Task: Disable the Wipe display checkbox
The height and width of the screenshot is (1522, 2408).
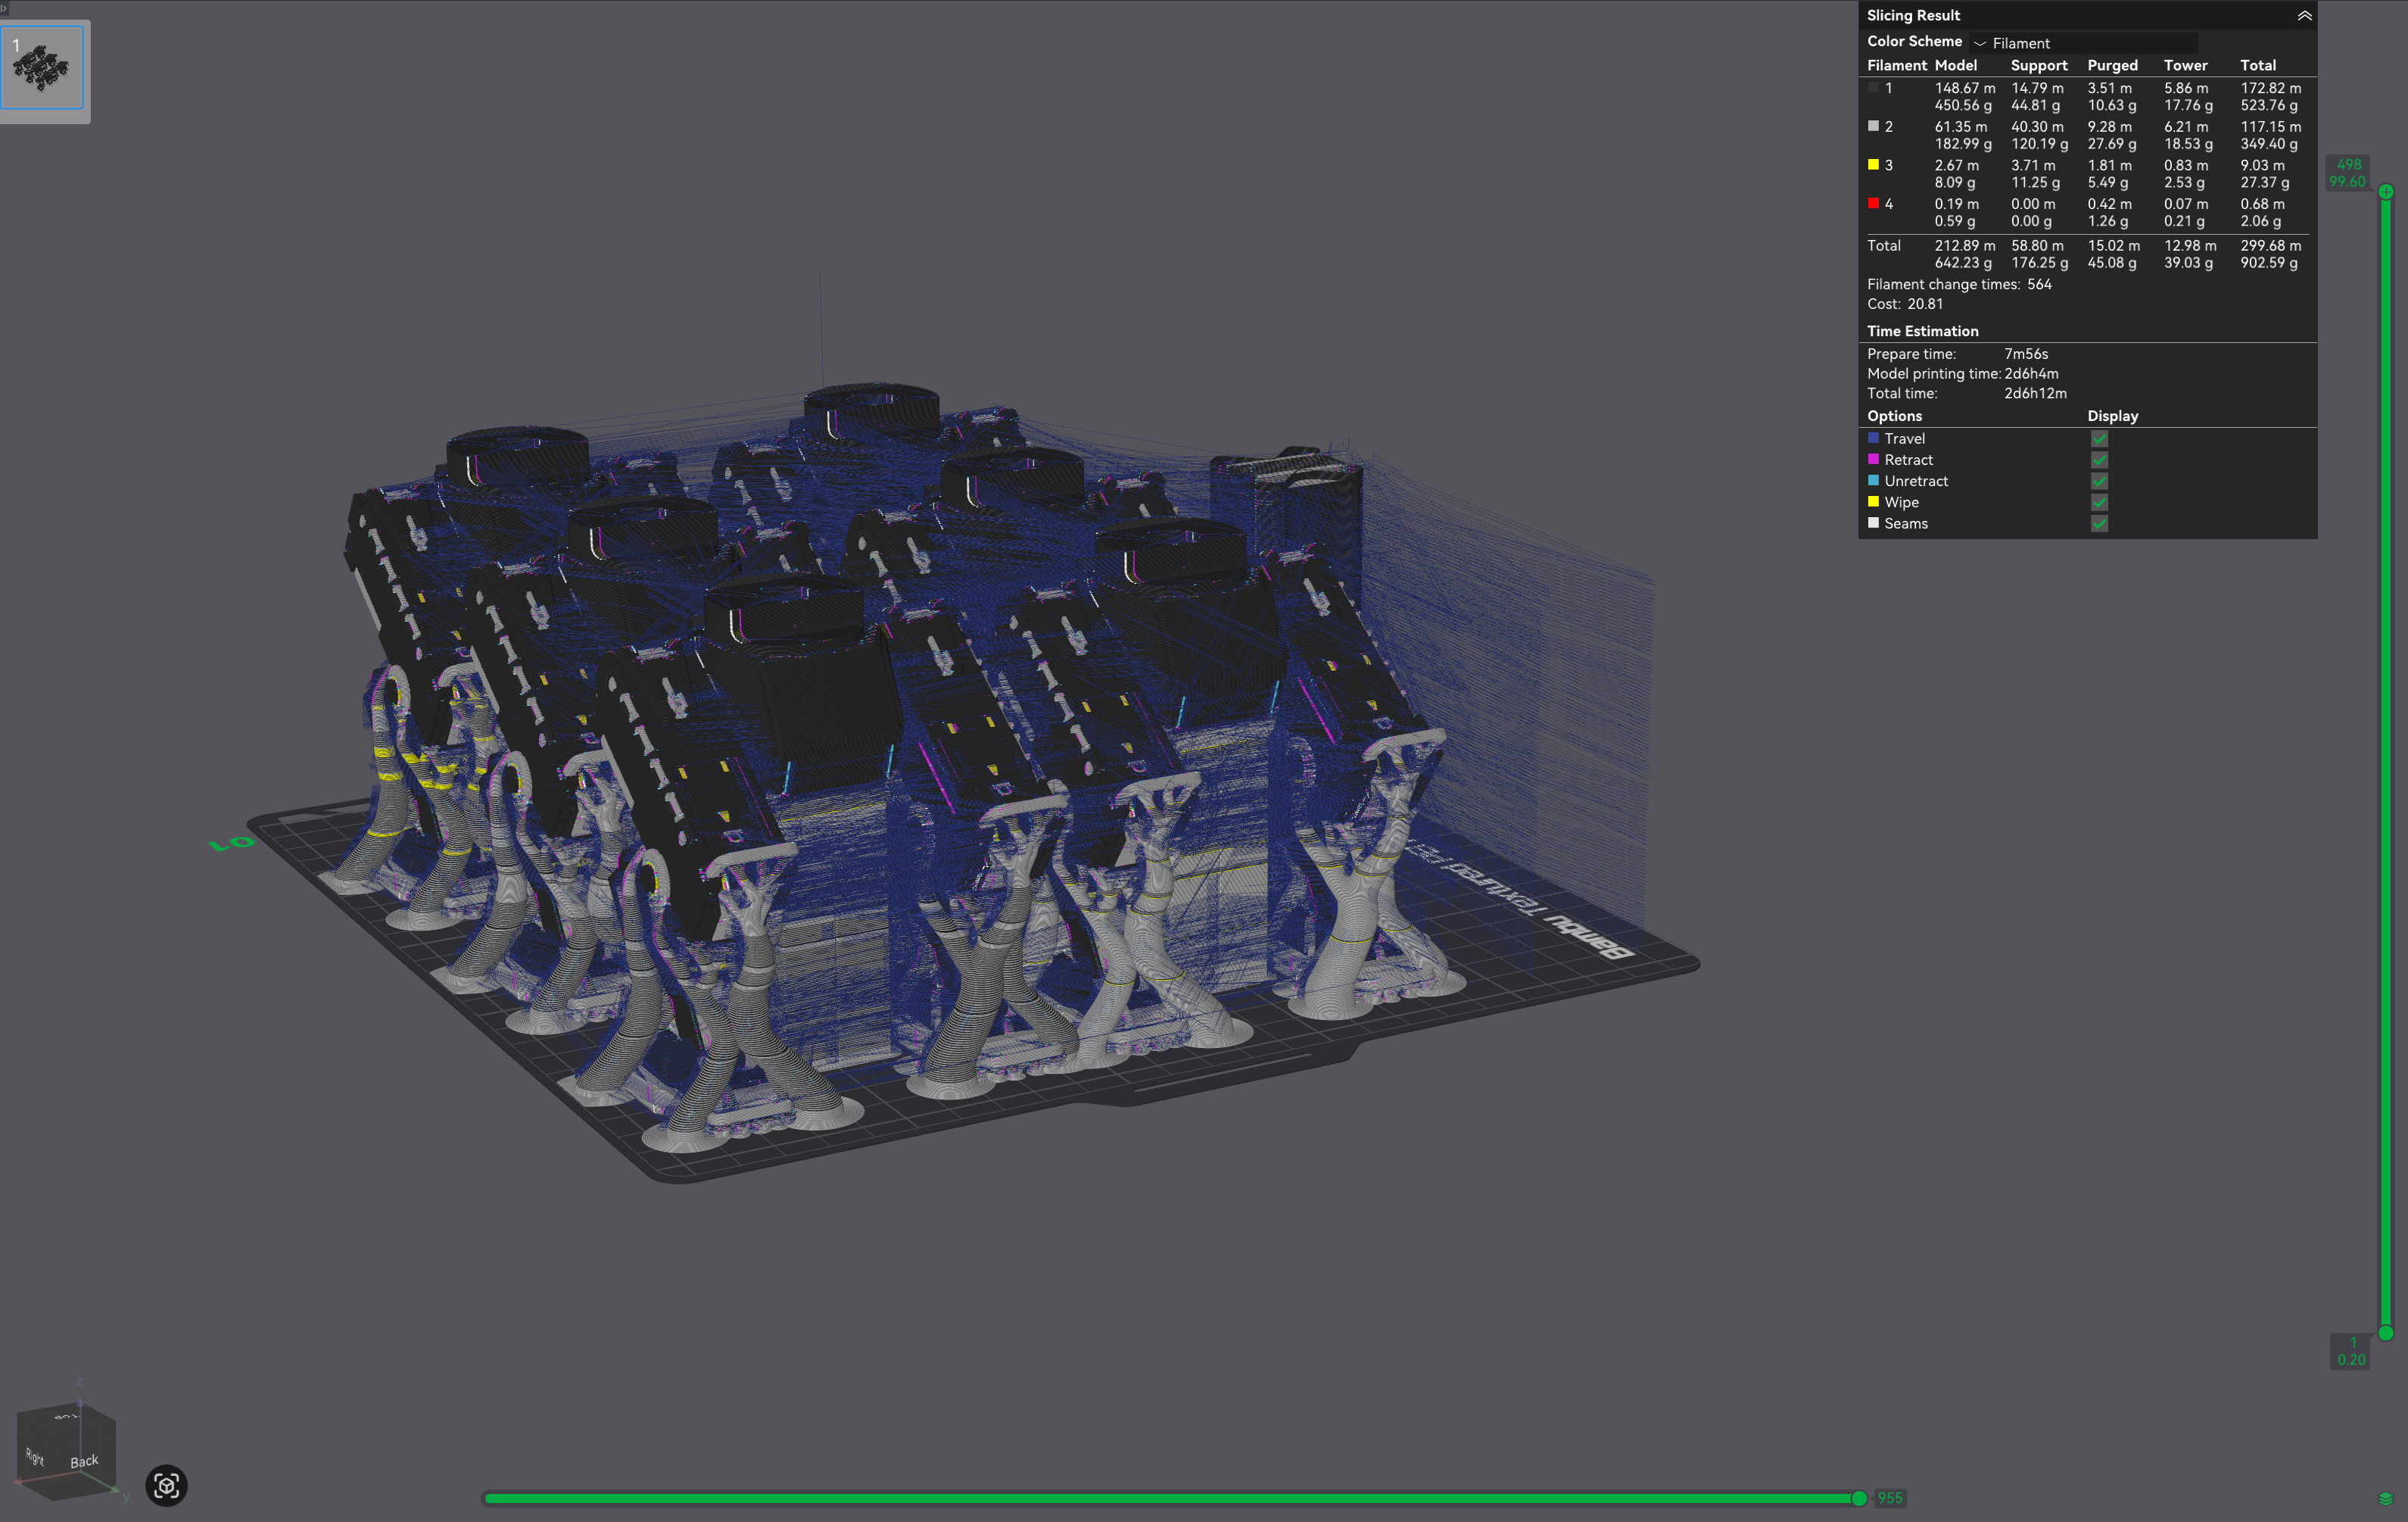Action: (x=2099, y=503)
